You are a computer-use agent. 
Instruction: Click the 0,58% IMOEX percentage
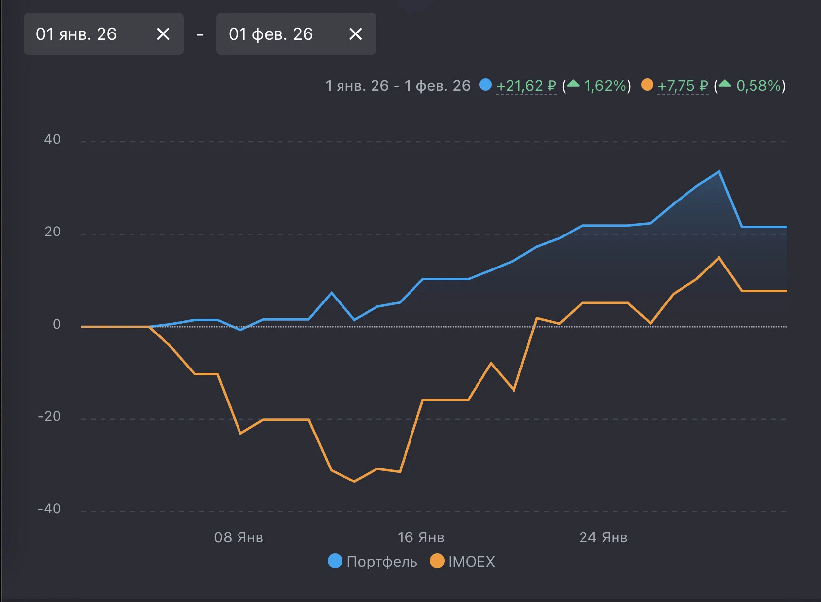(x=758, y=86)
